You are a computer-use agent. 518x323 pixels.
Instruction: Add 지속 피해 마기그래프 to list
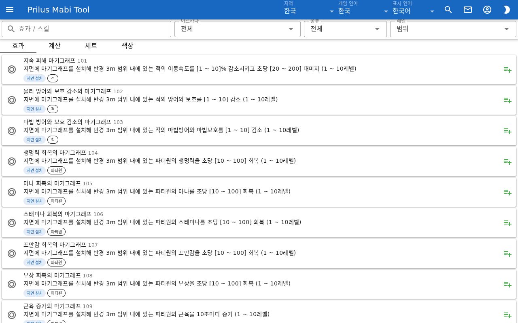click(x=507, y=69)
